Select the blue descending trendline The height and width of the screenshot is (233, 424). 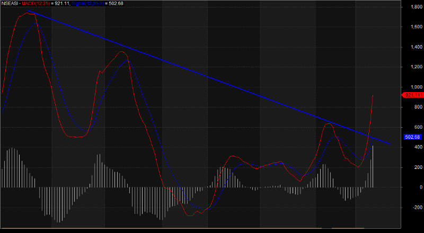[x=208, y=77]
